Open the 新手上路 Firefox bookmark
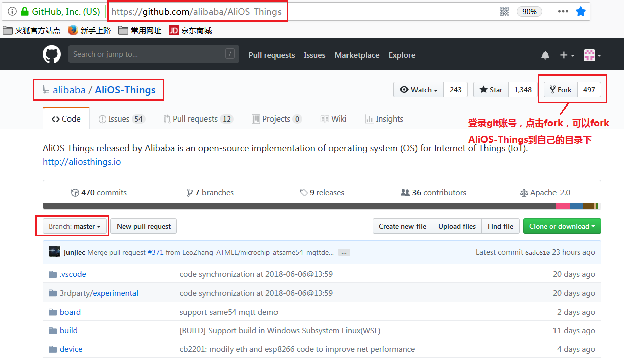Screen dimensions: 624x358 coord(90,30)
